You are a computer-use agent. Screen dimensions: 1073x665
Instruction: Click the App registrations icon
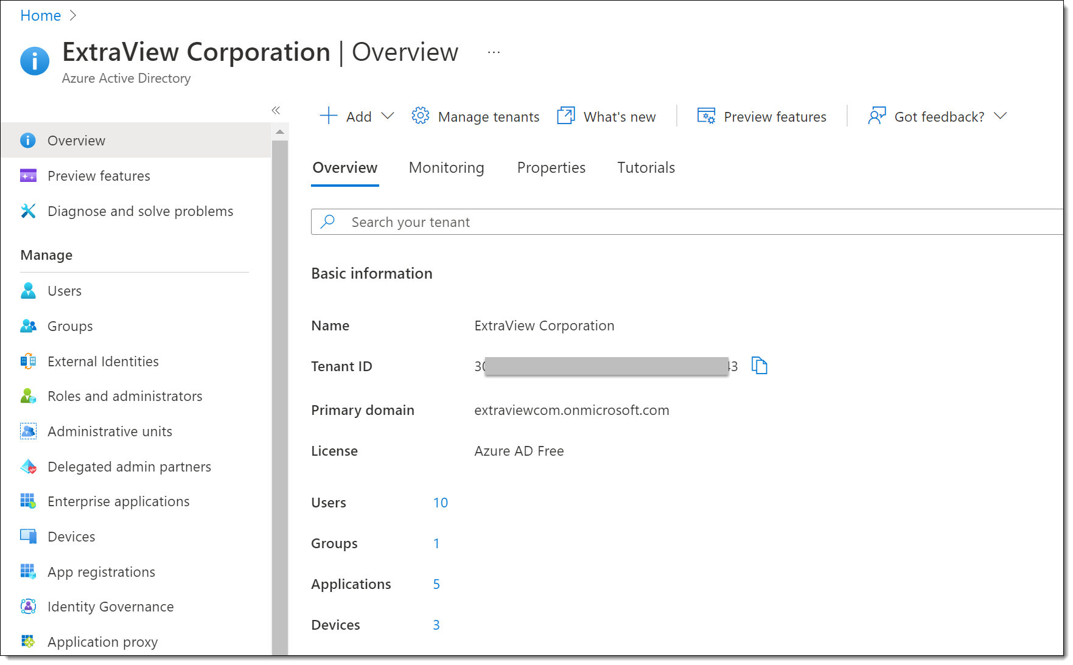pos(28,572)
